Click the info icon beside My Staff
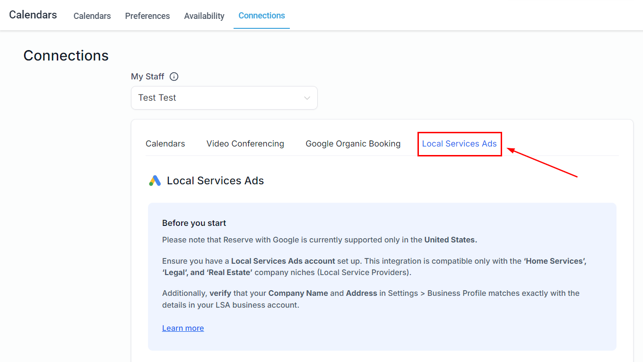Screen dimensions: 643x362 (174, 77)
